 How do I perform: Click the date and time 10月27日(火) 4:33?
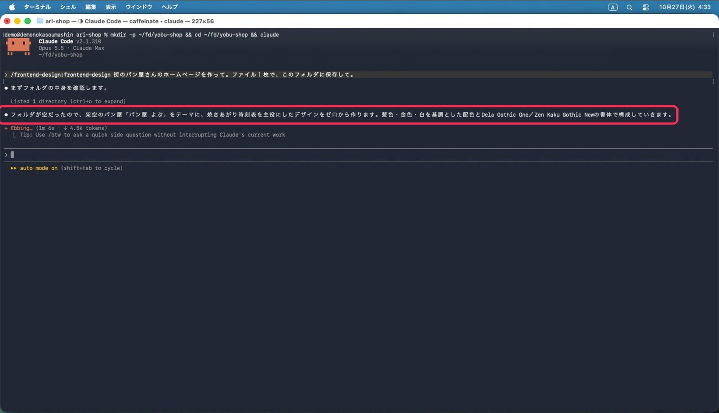(685, 7)
